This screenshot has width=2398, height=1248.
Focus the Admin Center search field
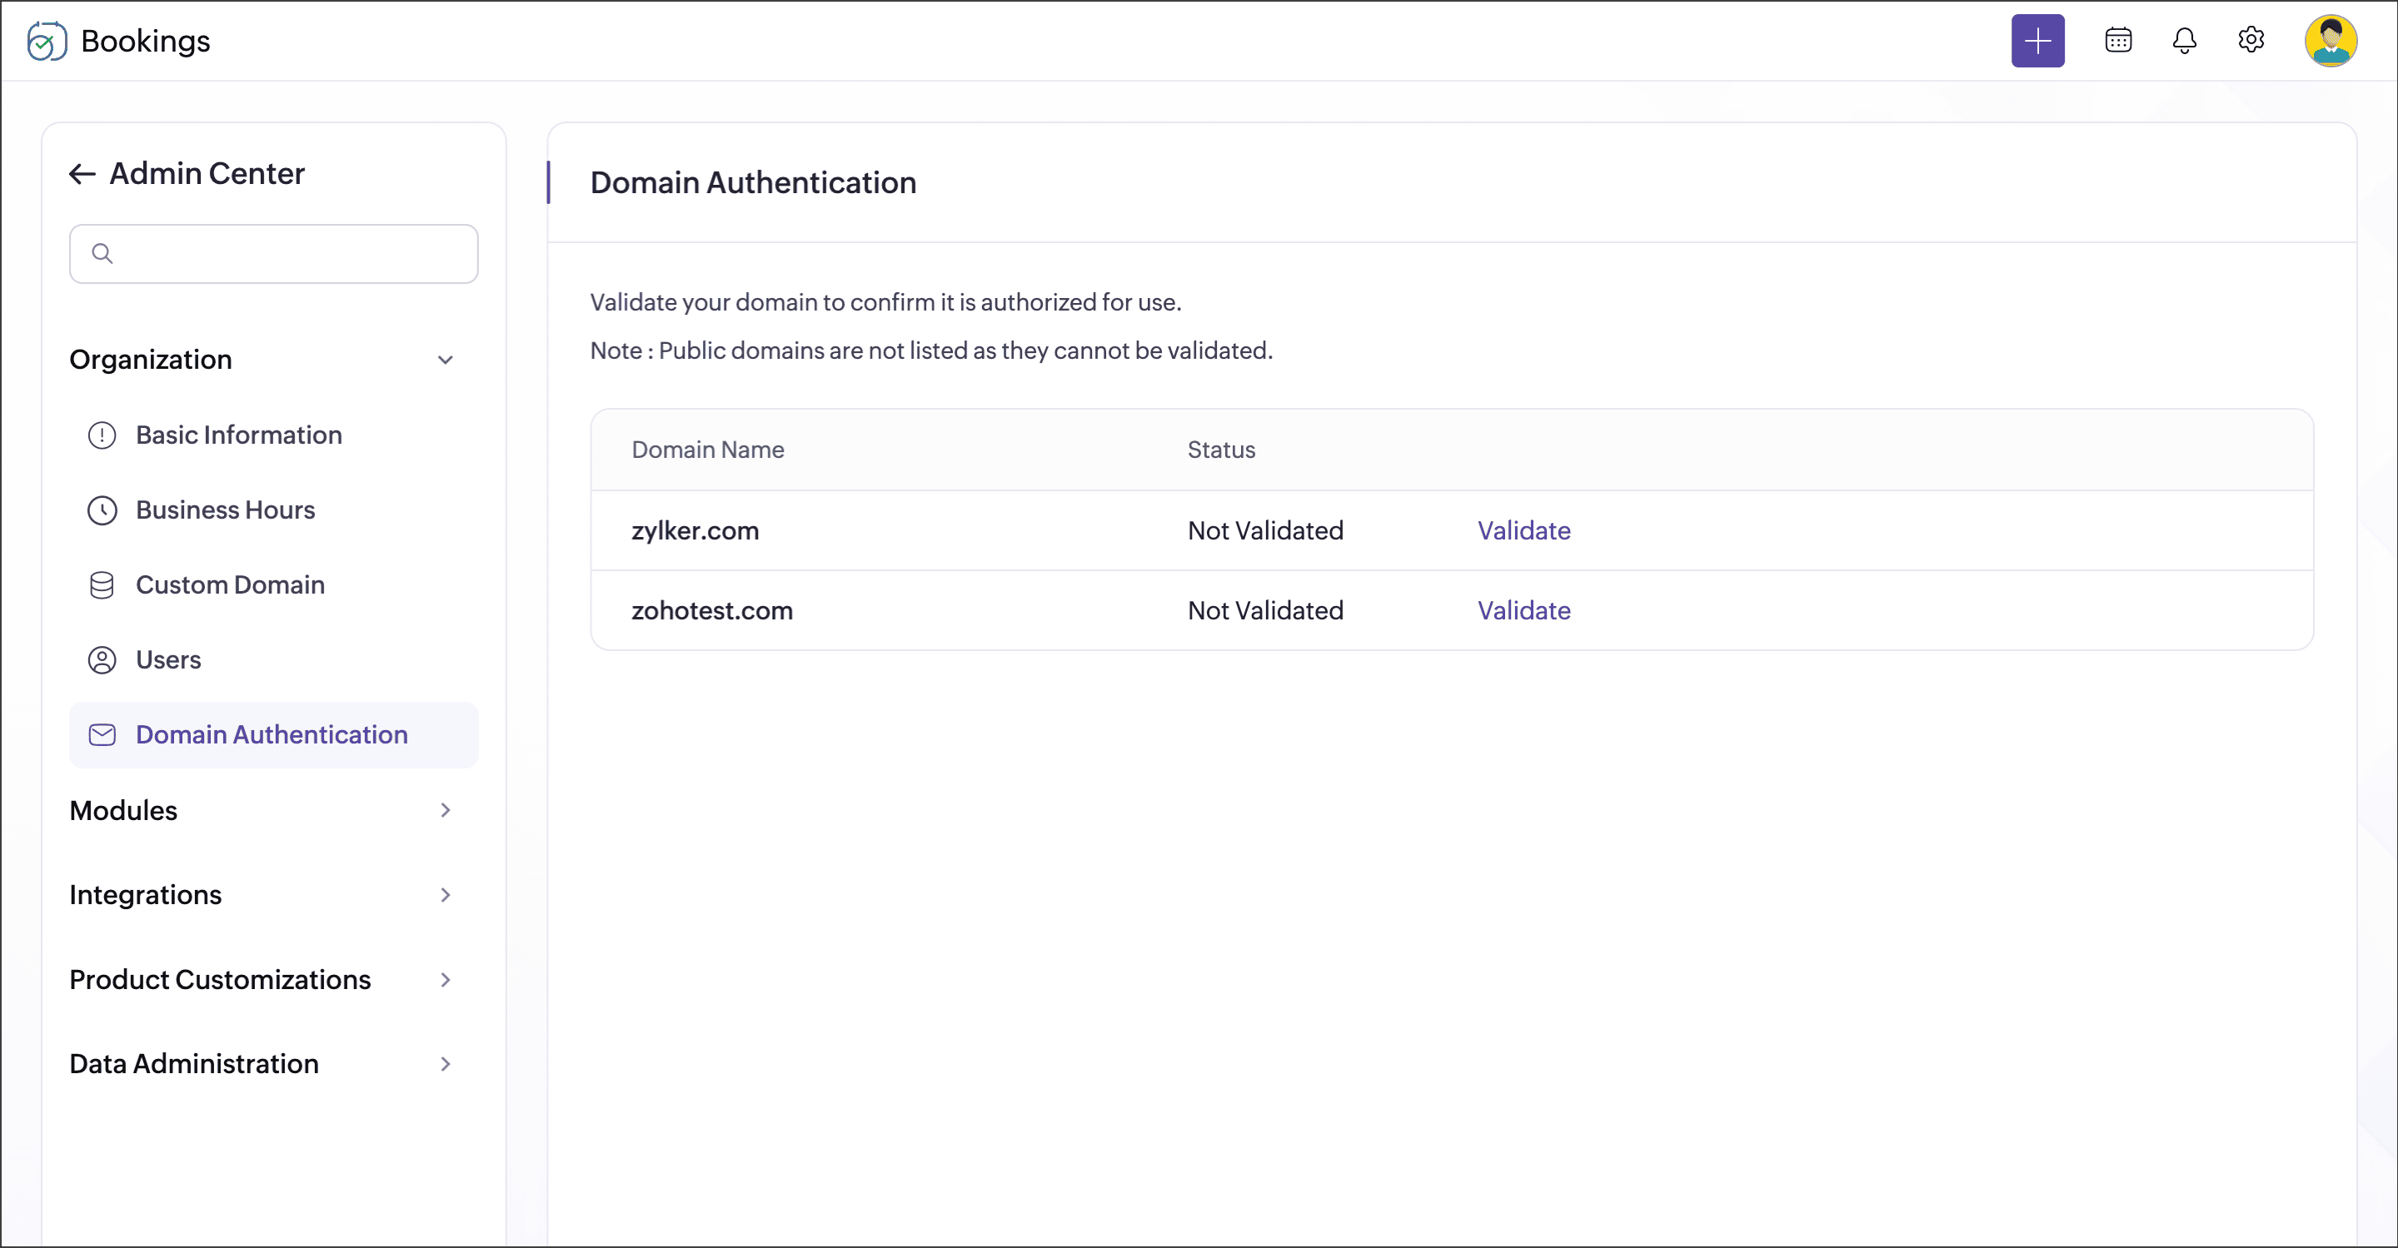point(272,253)
